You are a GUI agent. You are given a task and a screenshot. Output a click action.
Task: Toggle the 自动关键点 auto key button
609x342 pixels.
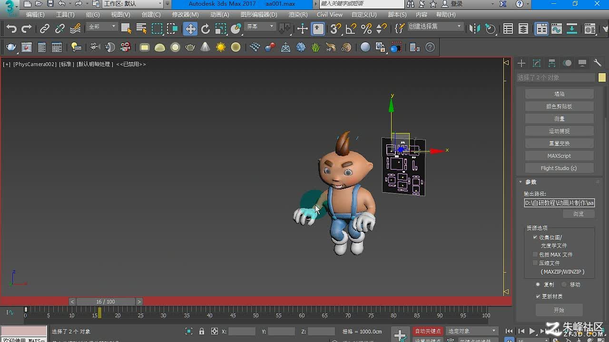428,331
